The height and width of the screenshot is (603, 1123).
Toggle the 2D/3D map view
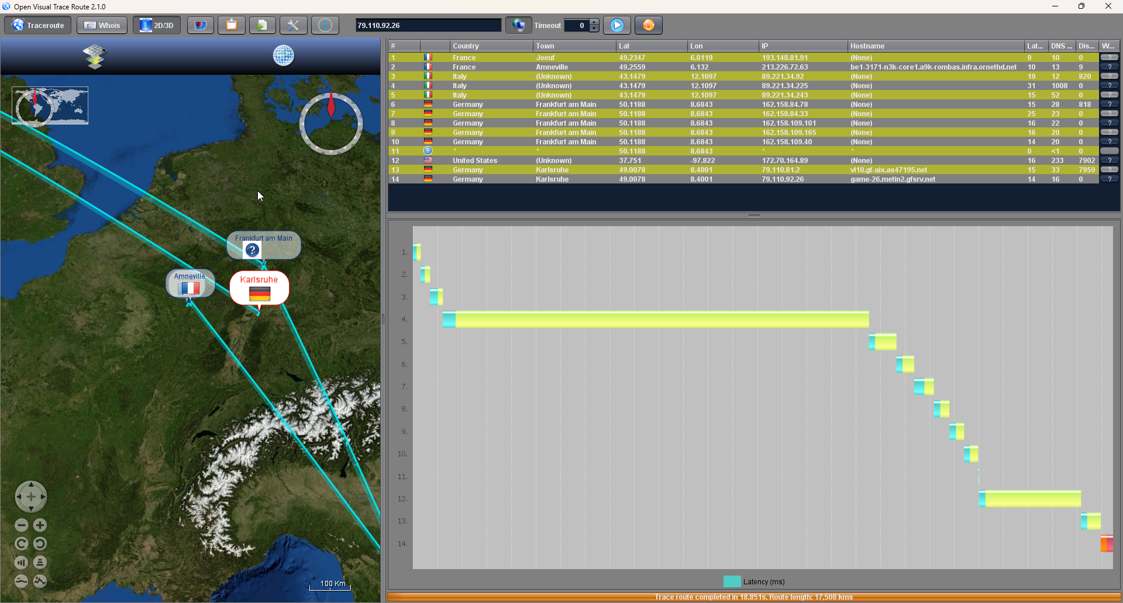(x=157, y=25)
